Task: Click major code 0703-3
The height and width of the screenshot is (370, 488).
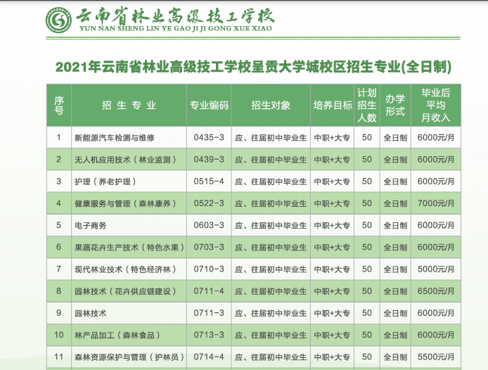Action: (x=209, y=248)
